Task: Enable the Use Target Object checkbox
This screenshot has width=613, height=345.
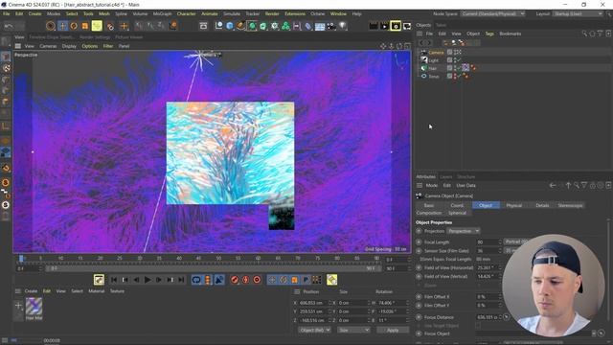Action: (478, 326)
